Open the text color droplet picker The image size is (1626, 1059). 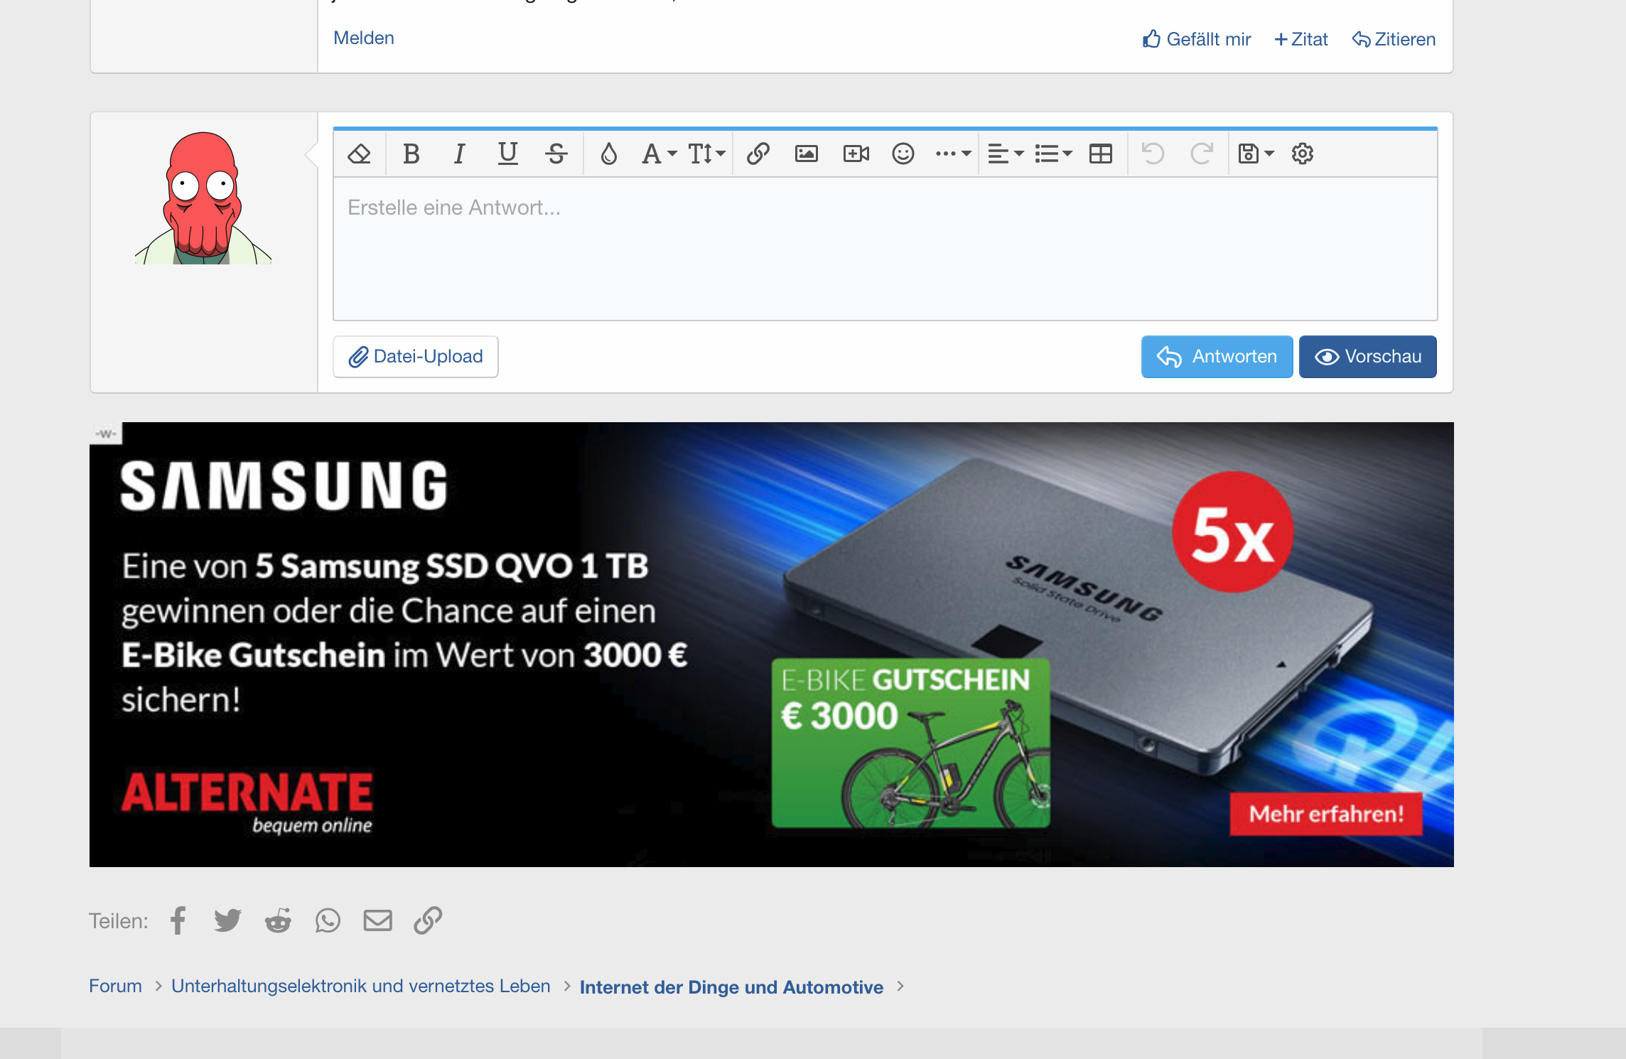(608, 154)
